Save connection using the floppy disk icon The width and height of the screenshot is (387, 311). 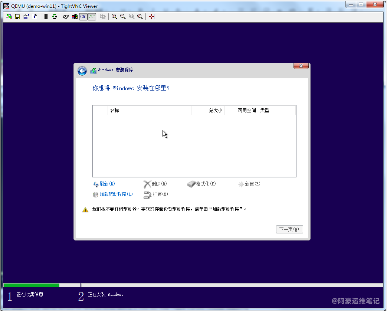point(17,17)
